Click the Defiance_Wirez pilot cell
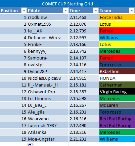The height and width of the screenshot is (146, 135). [x=48, y=38]
